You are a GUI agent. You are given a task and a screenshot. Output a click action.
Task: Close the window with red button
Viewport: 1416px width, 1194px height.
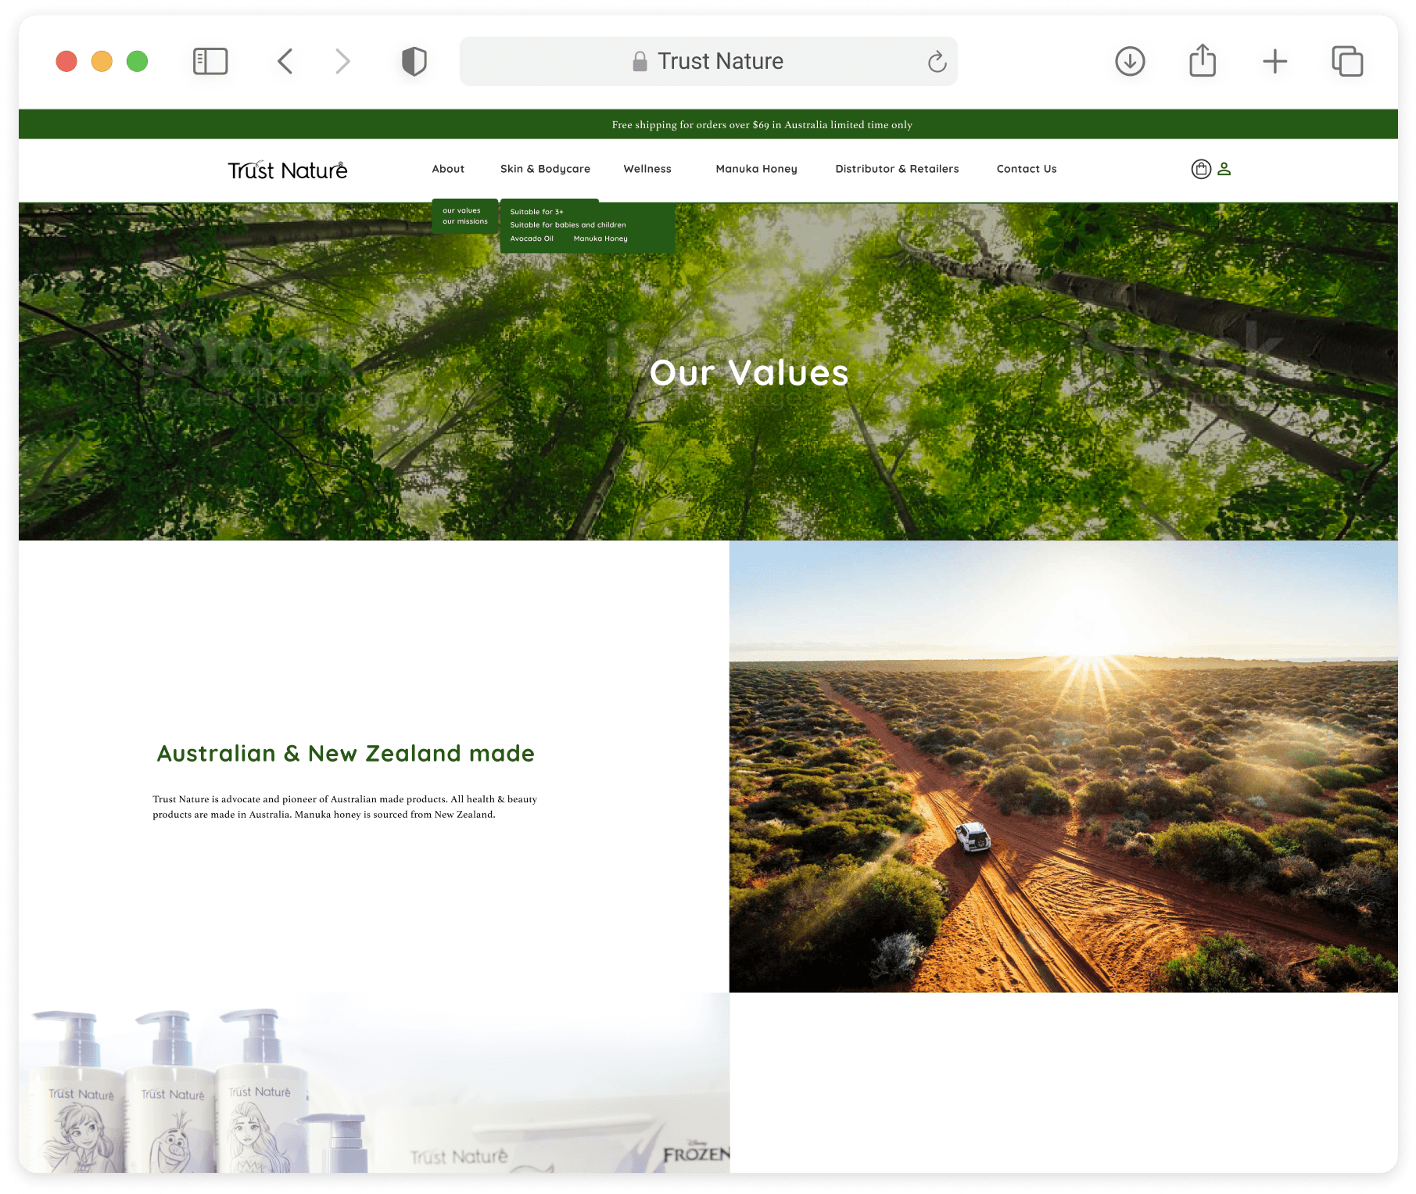coord(66,61)
